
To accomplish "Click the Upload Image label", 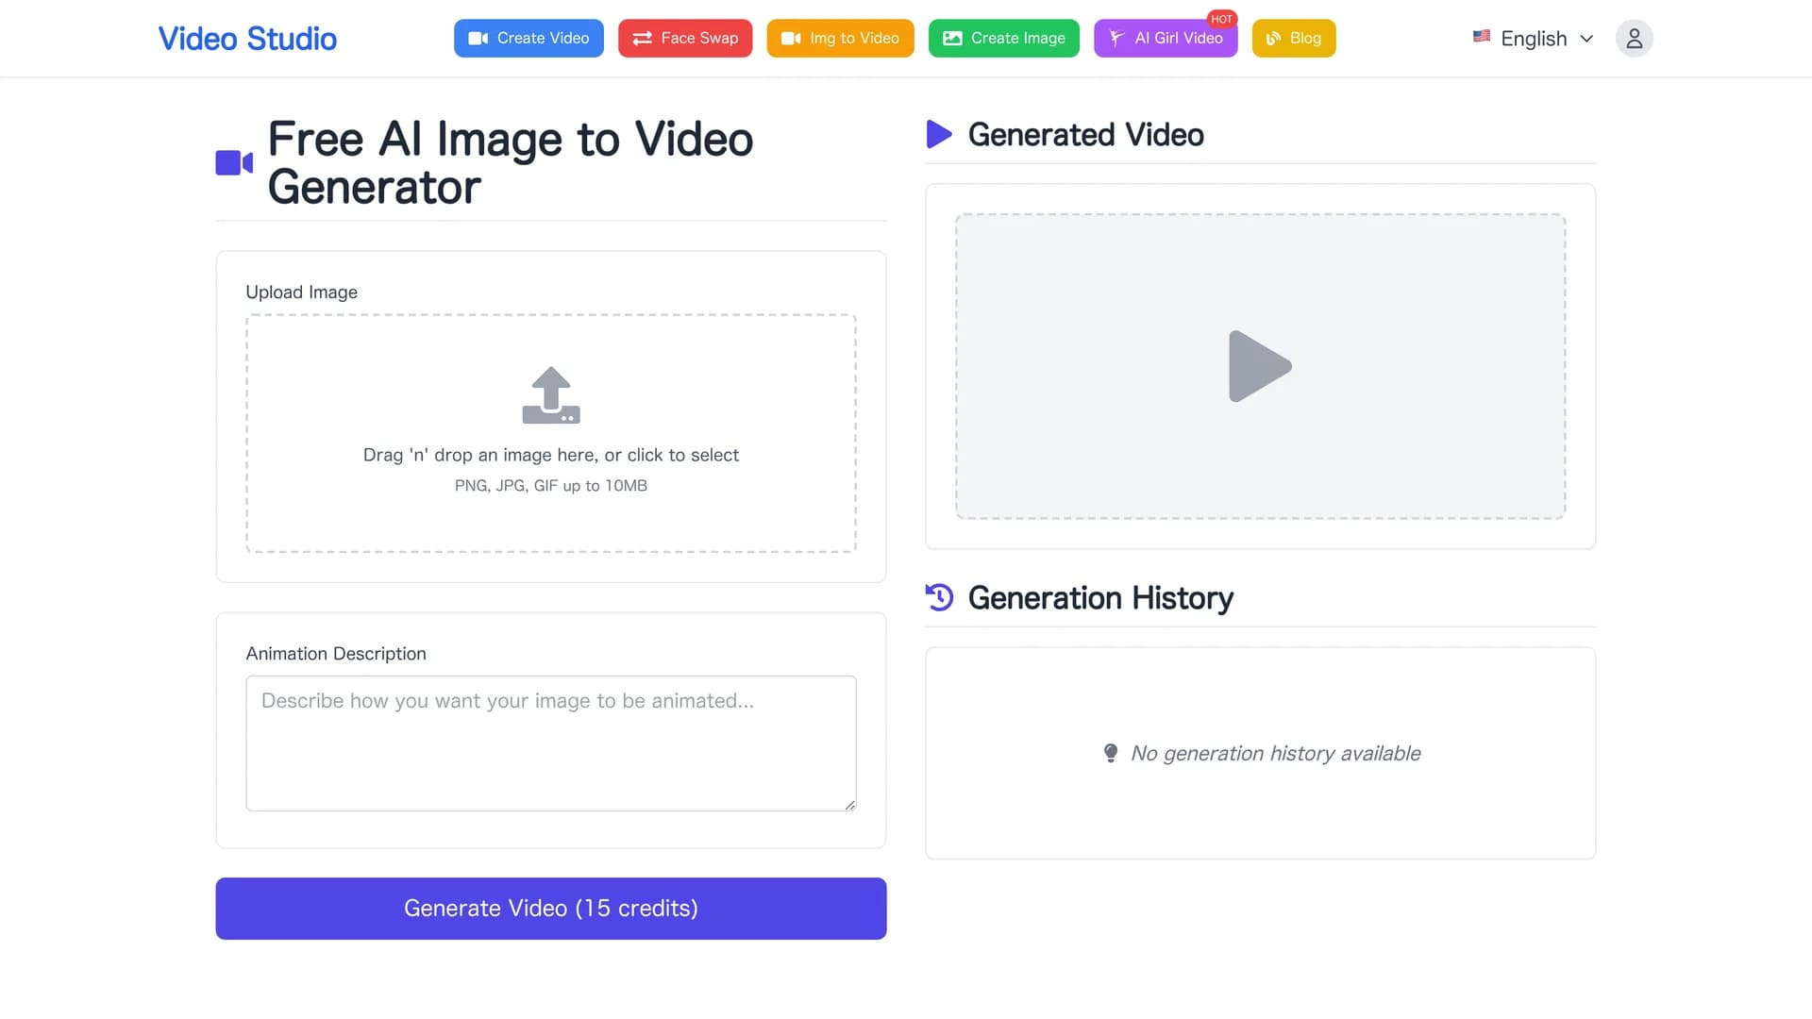I will point(302,292).
